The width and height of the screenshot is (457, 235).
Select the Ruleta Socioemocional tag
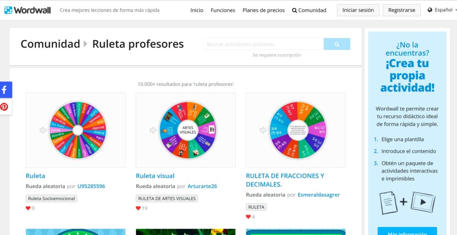pyautogui.click(x=51, y=198)
